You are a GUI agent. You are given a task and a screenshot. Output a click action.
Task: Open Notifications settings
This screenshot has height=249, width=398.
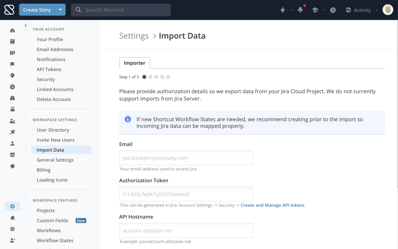pos(51,59)
